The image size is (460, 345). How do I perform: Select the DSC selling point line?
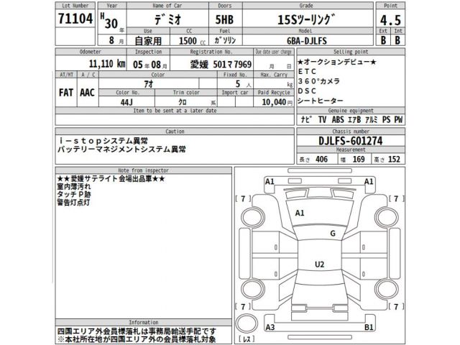(307, 91)
